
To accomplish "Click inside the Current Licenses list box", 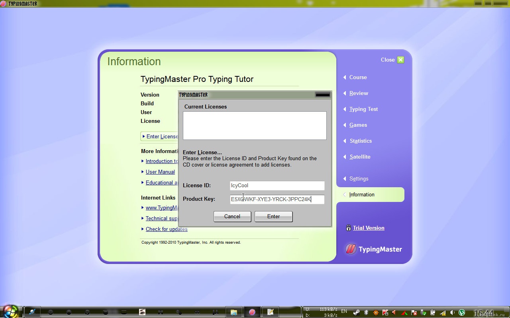I will (x=255, y=126).
